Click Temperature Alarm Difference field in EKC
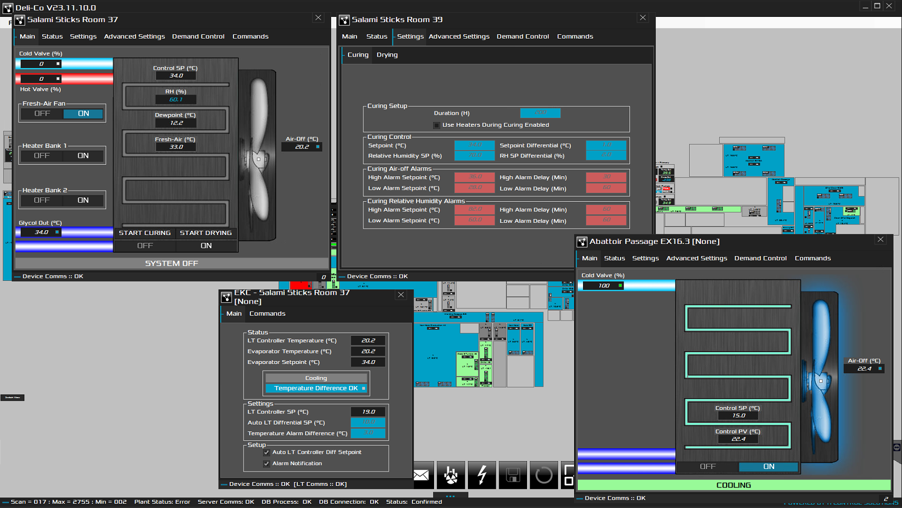 tap(368, 434)
